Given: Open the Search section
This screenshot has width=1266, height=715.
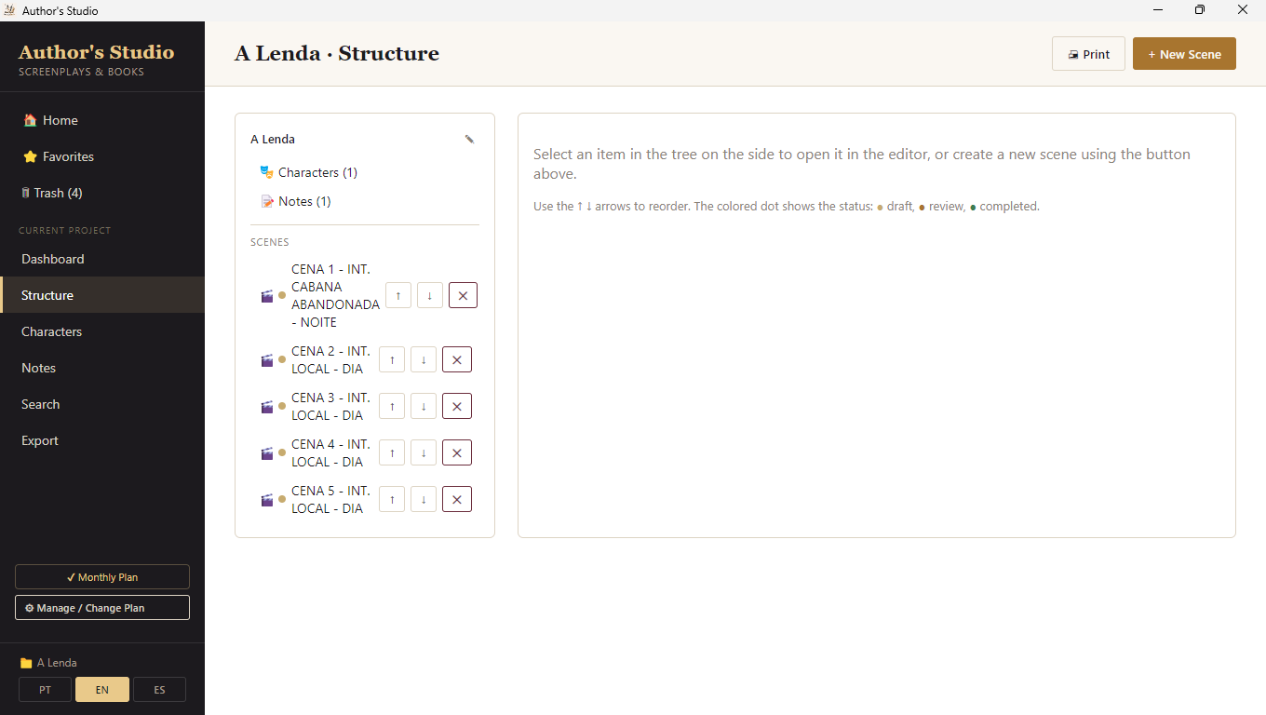Looking at the screenshot, I should (102, 404).
